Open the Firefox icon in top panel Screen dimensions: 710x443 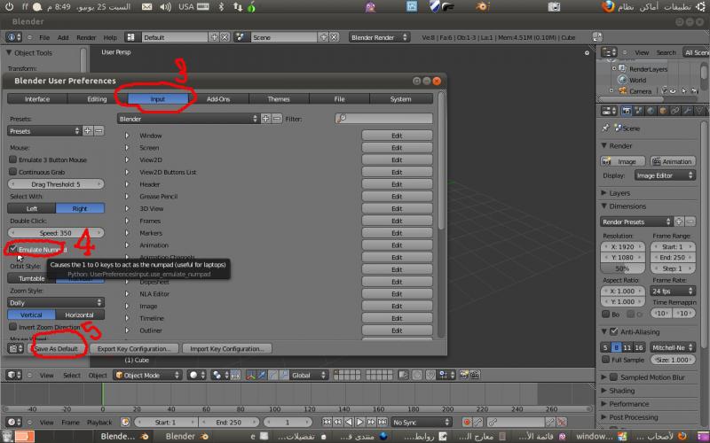point(608,7)
